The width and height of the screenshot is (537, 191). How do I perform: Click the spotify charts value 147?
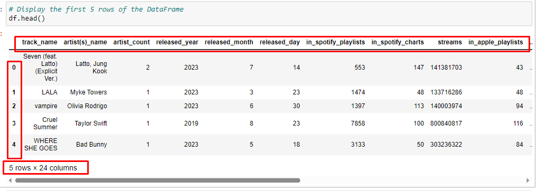tap(419, 68)
